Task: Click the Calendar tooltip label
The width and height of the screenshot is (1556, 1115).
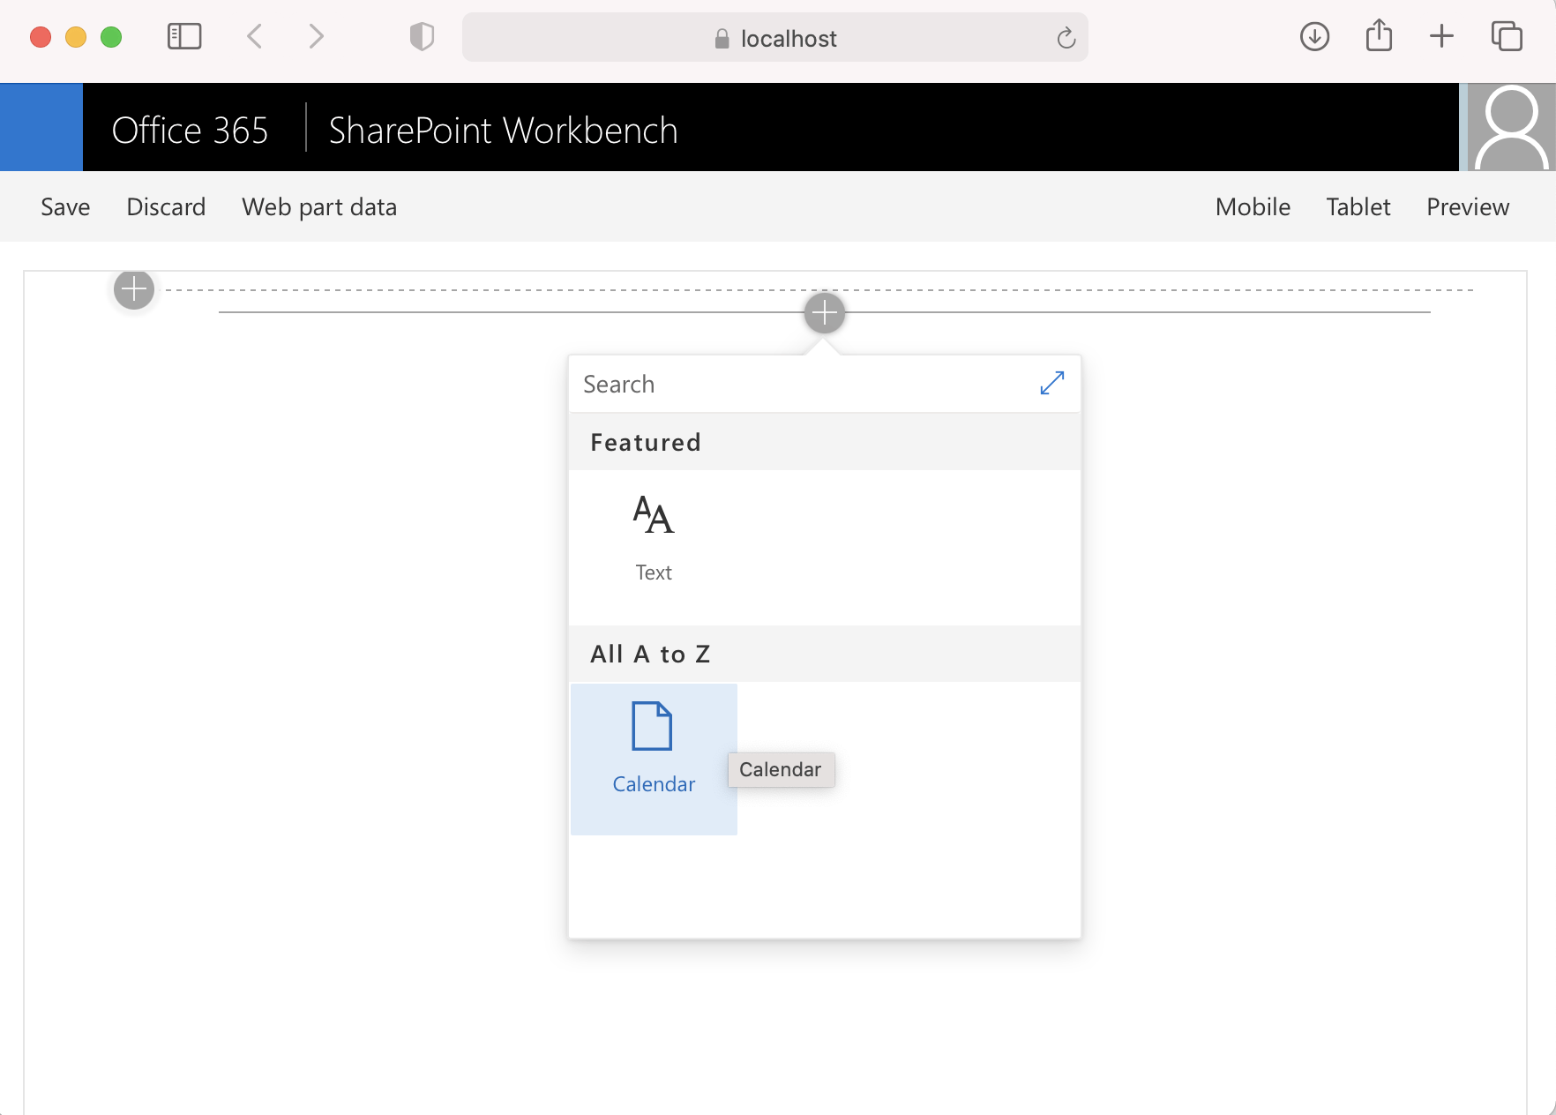Action: click(x=781, y=769)
